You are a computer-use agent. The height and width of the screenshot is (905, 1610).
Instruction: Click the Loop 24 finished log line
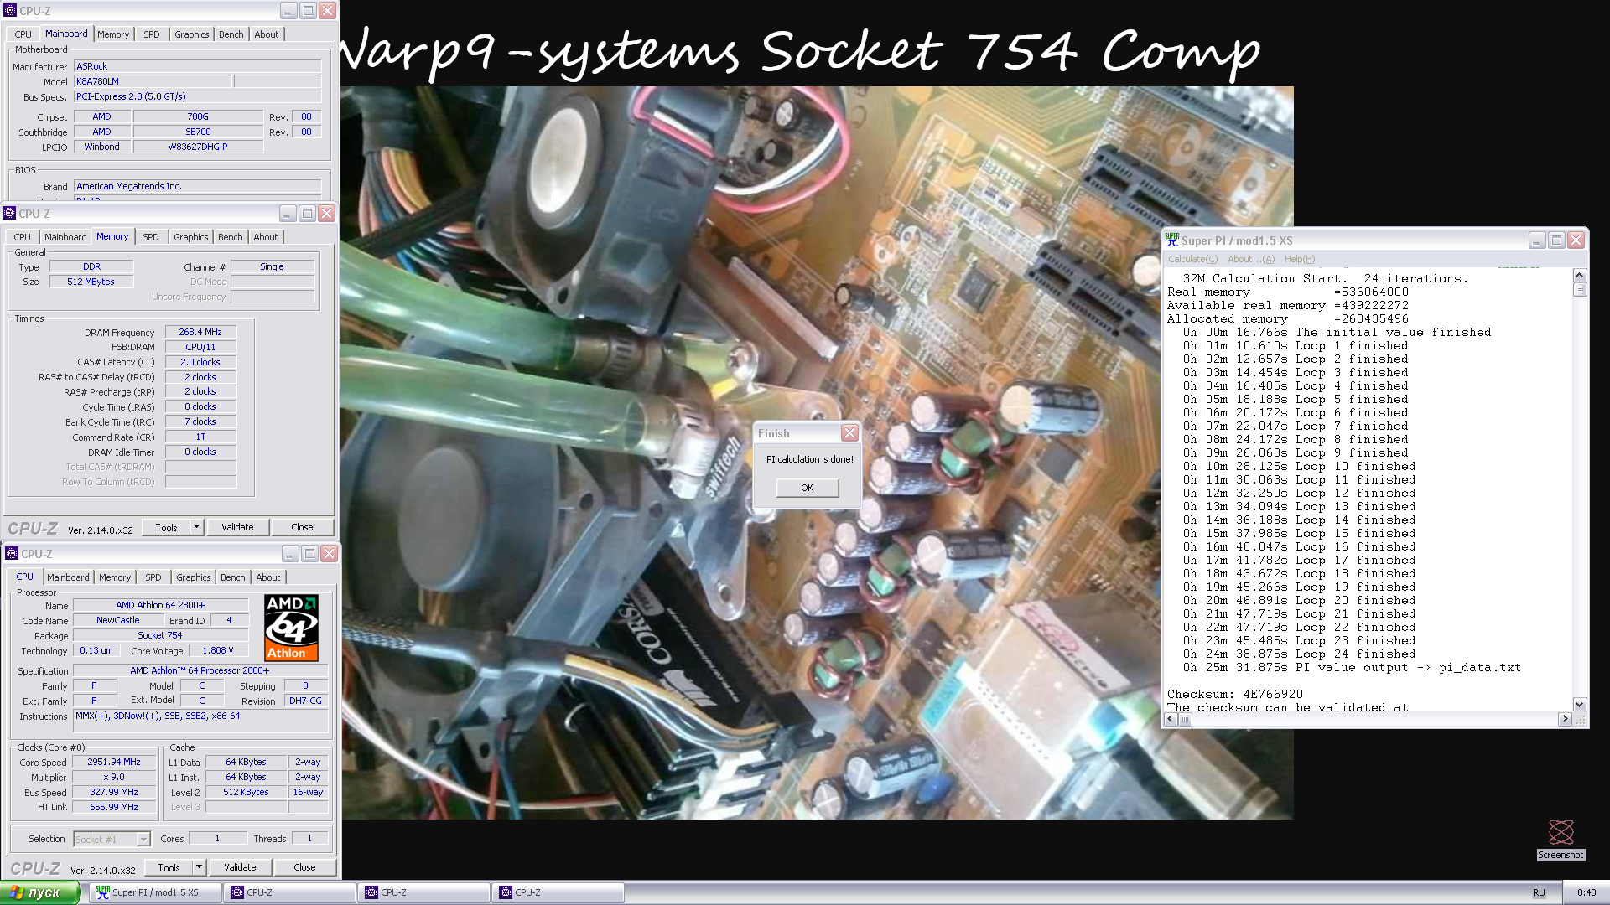coord(1300,654)
